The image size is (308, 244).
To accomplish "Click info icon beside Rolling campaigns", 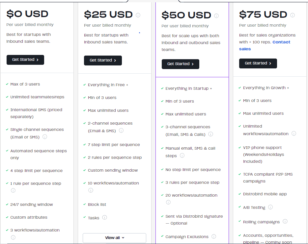I will pos(285,222).
